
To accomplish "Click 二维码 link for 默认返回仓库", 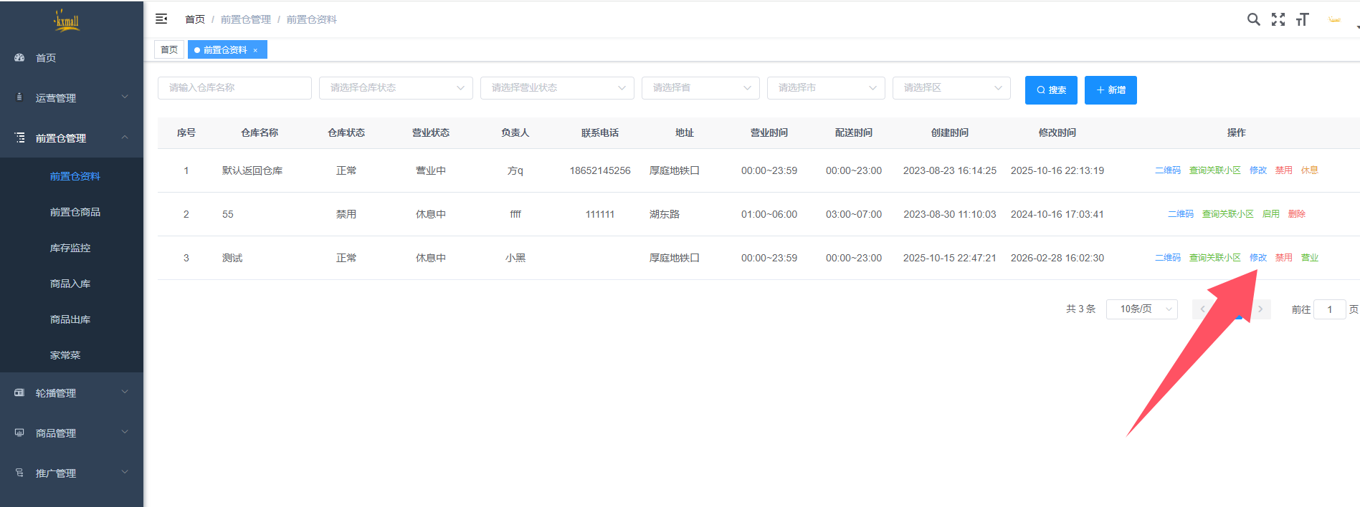I will (1167, 170).
